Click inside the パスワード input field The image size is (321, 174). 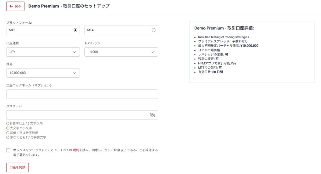point(77,115)
